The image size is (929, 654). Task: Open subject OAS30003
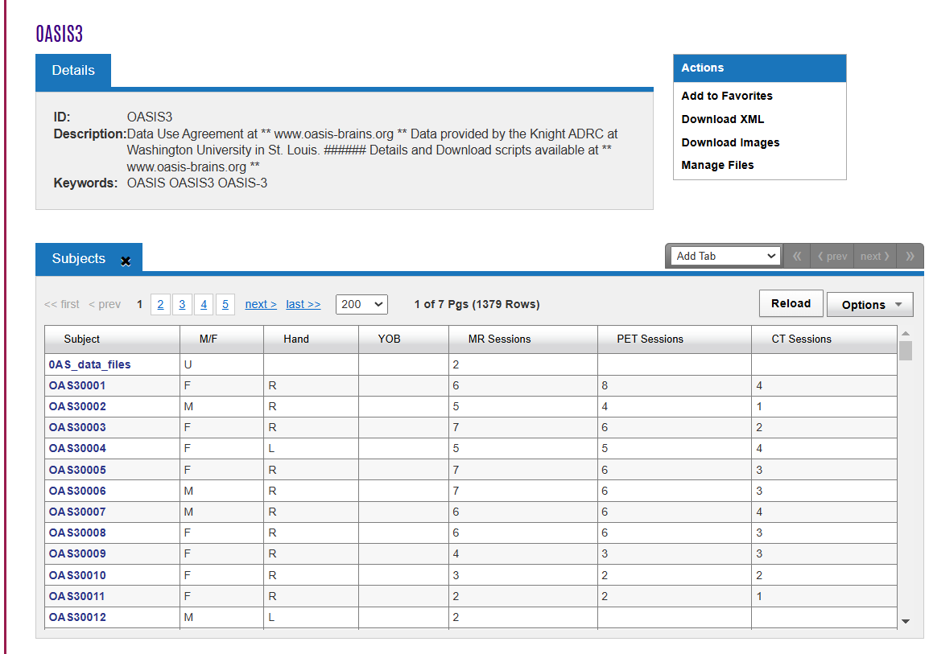[77, 427]
